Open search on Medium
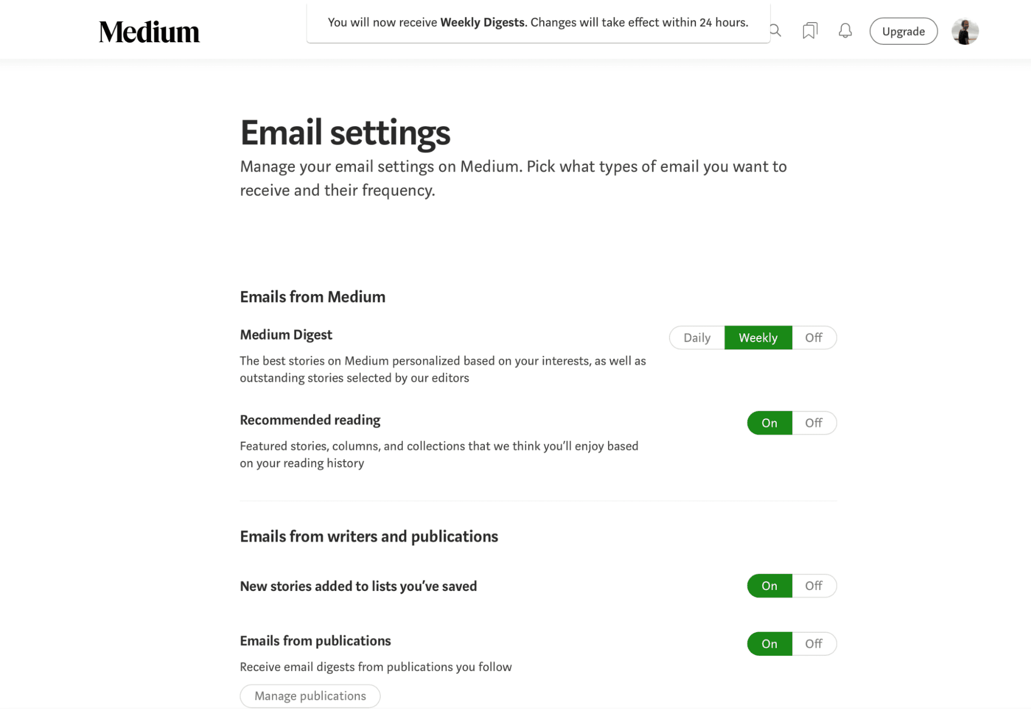This screenshot has height=709, width=1031. 775,31
